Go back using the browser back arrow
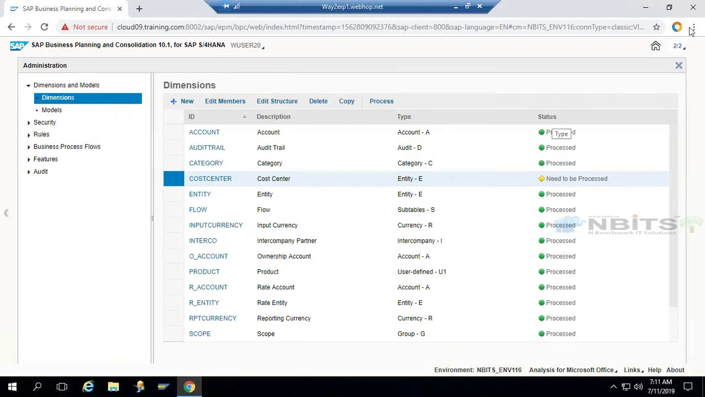705x397 pixels. pyautogui.click(x=12, y=27)
